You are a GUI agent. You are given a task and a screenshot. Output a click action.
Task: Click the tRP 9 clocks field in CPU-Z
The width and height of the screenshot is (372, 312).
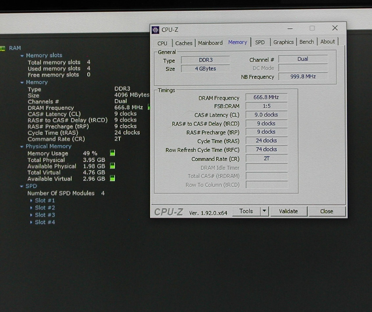click(266, 132)
